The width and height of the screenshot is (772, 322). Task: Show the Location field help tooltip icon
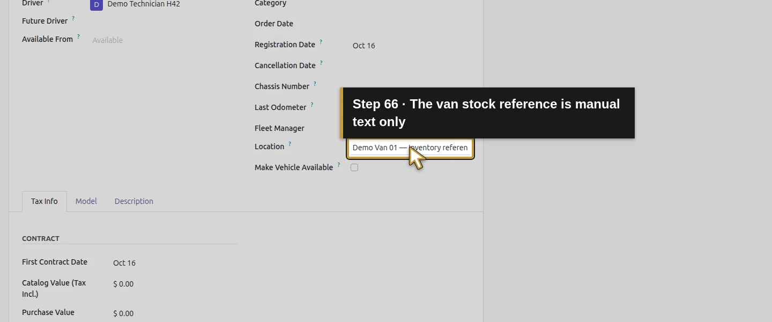tap(289, 144)
